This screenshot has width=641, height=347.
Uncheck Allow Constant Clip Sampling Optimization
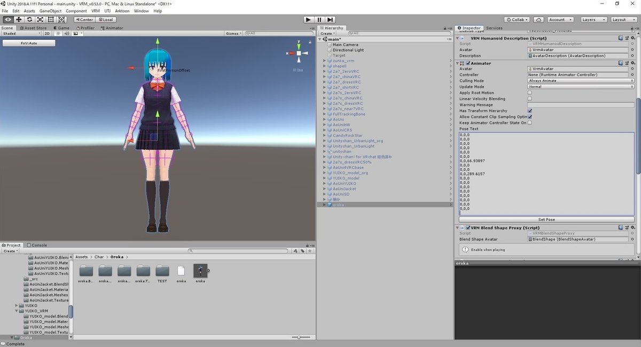pyautogui.click(x=529, y=116)
